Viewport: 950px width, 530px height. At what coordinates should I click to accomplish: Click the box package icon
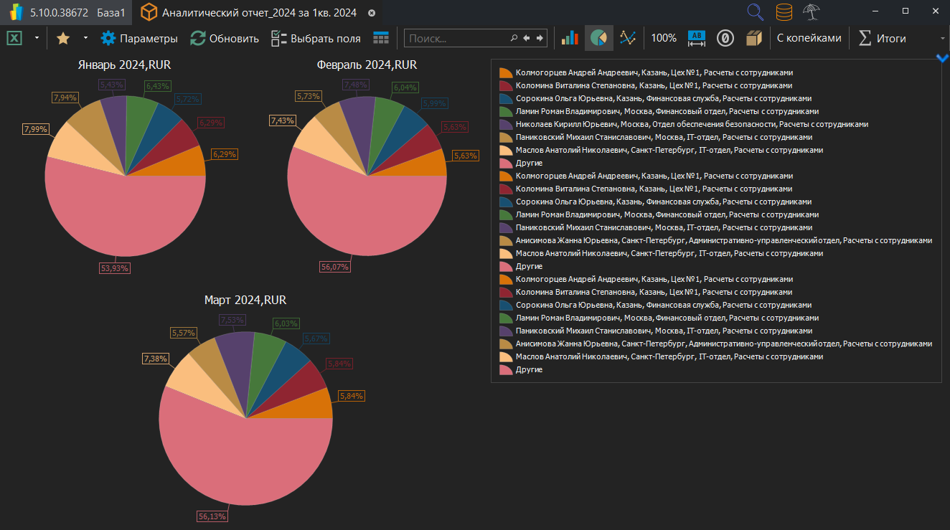(x=753, y=38)
